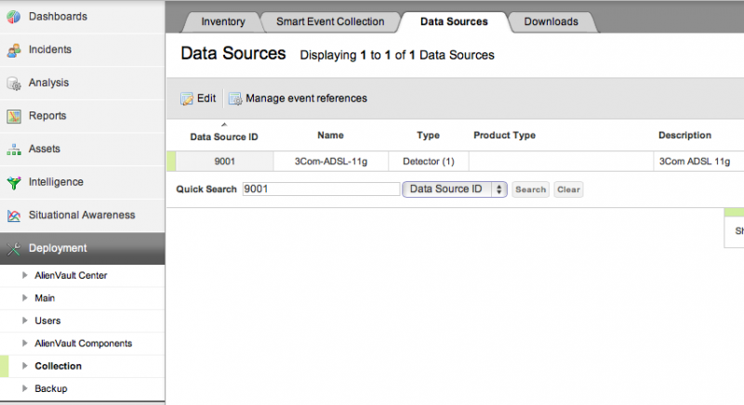This screenshot has width=744, height=405.
Task: Open the Data Source ID search dropdown
Action: (x=454, y=189)
